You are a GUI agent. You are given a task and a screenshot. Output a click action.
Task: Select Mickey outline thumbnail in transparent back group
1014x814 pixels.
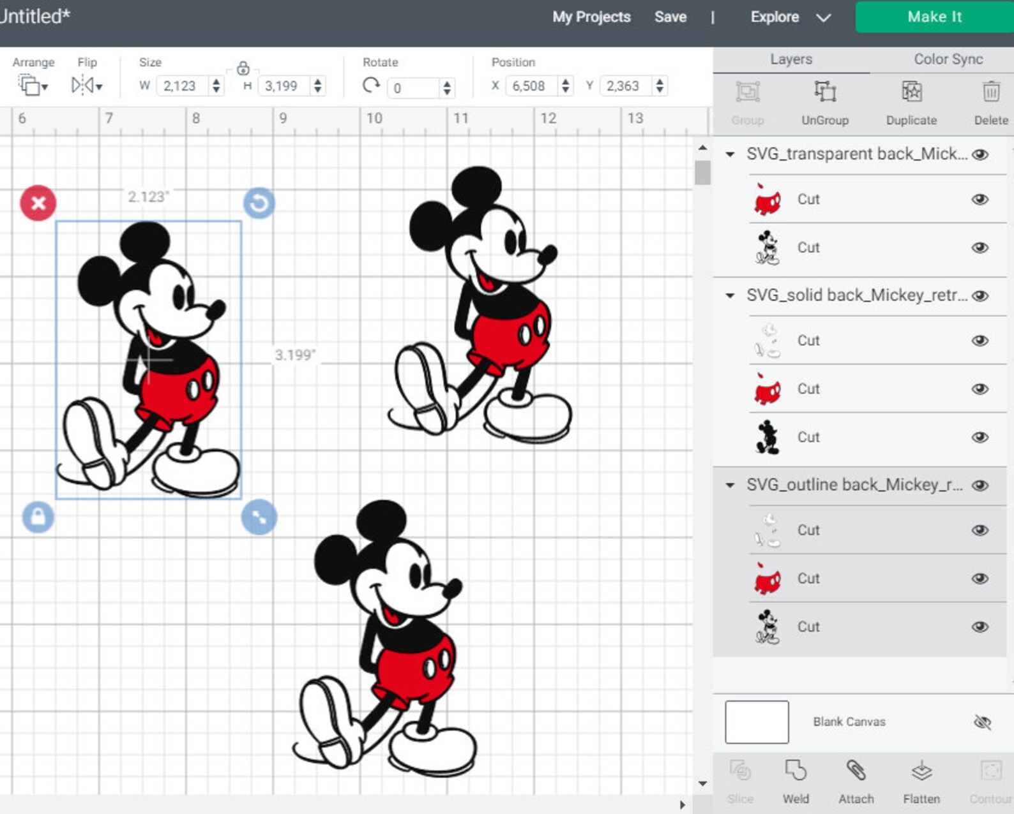click(767, 248)
